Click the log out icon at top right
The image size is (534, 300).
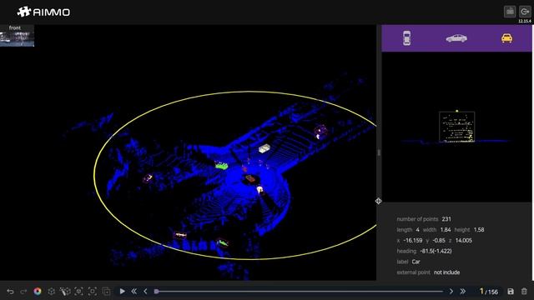coord(525,12)
